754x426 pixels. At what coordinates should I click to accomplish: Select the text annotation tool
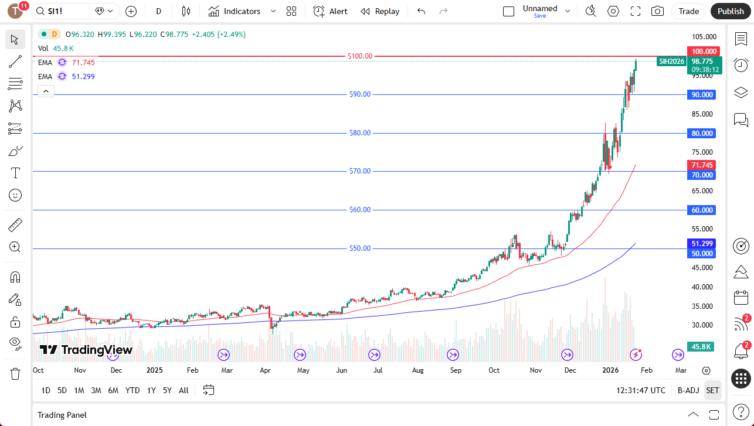(x=15, y=173)
